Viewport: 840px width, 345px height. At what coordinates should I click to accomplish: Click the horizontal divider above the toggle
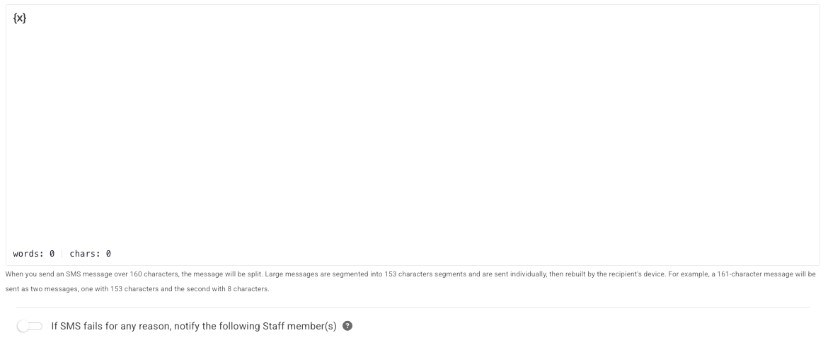click(x=413, y=307)
